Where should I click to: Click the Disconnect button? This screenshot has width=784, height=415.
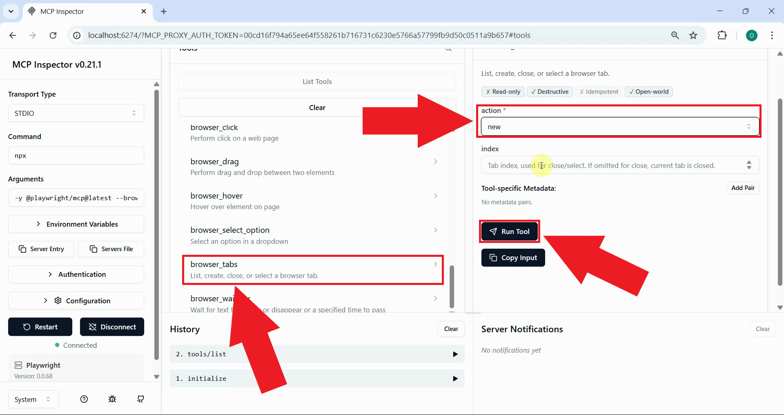pos(112,327)
